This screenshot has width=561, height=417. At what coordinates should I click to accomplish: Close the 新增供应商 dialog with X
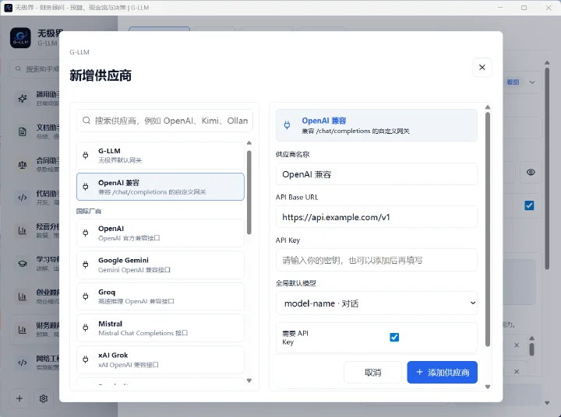[x=482, y=67]
